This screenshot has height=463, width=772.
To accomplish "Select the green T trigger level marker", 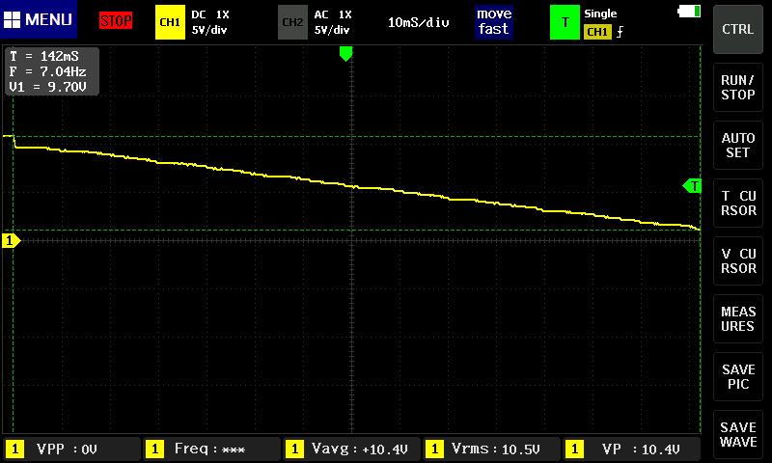I will (692, 185).
